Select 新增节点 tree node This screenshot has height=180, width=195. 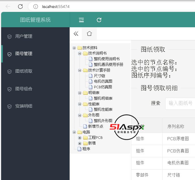click(x=96, y=126)
